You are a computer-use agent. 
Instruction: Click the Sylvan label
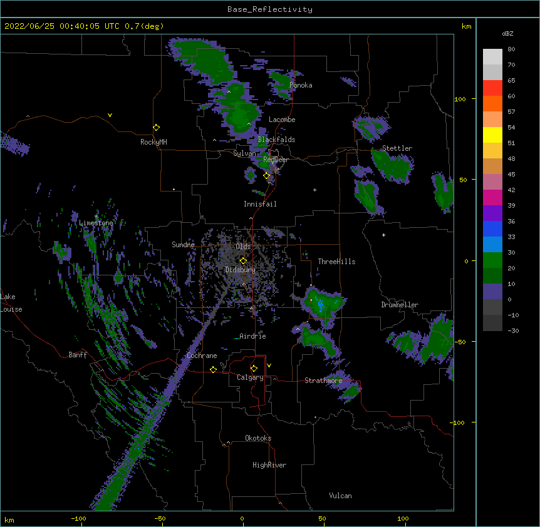click(244, 153)
